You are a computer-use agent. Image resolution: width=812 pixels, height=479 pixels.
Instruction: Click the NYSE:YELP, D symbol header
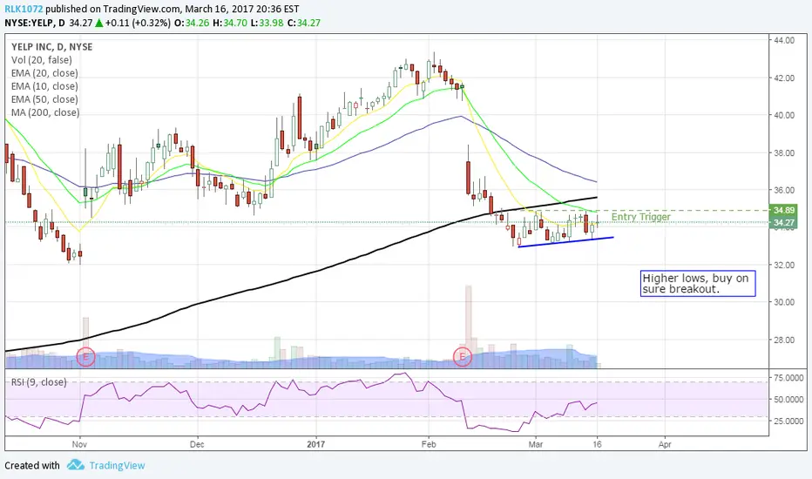(35, 23)
